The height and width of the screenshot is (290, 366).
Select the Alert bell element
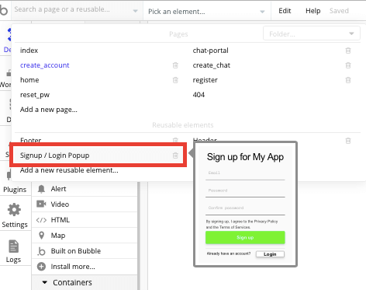pyautogui.click(x=41, y=189)
